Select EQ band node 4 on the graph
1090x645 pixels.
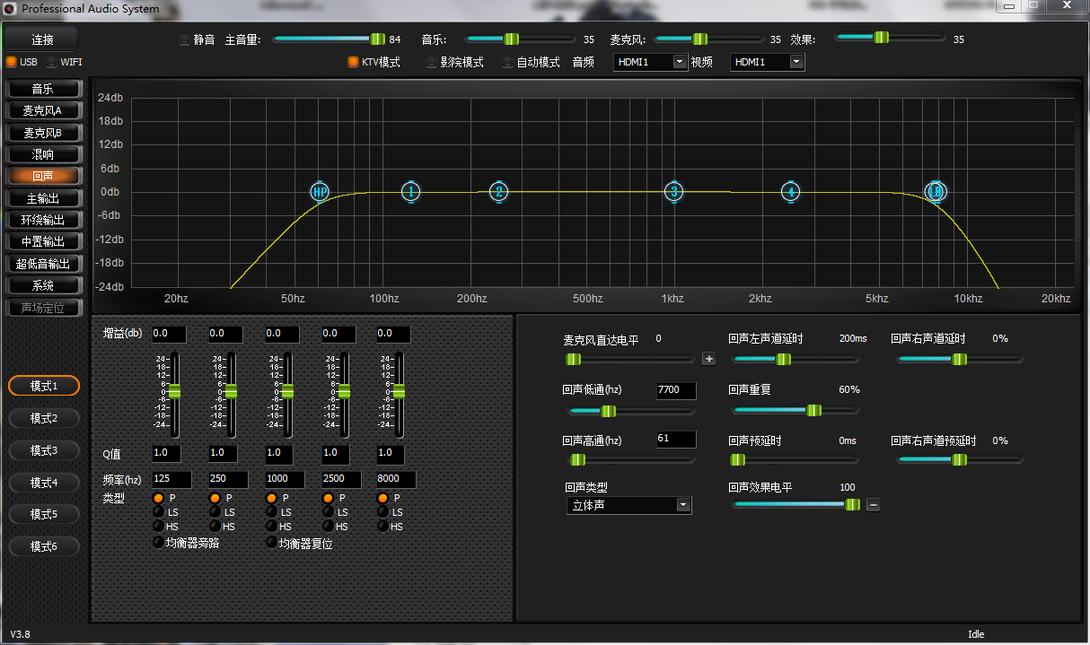[790, 191]
